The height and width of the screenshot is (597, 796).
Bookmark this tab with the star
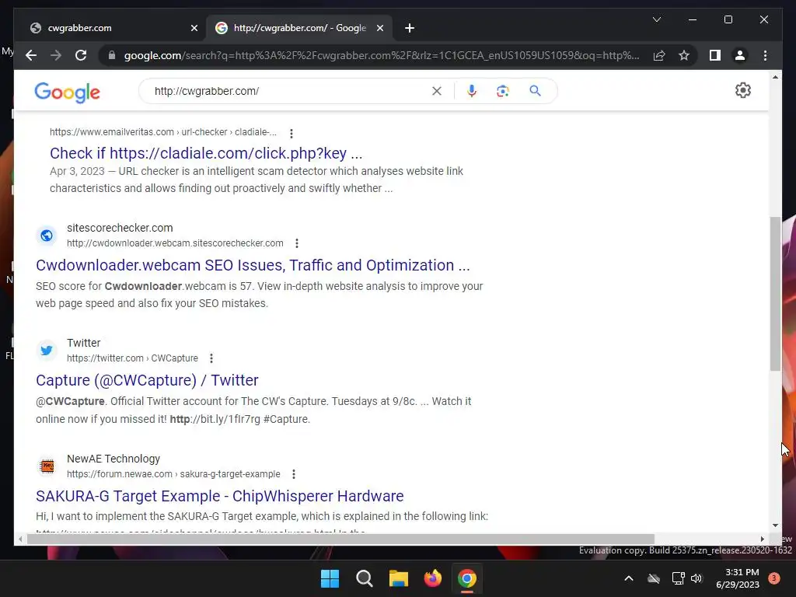coord(684,55)
